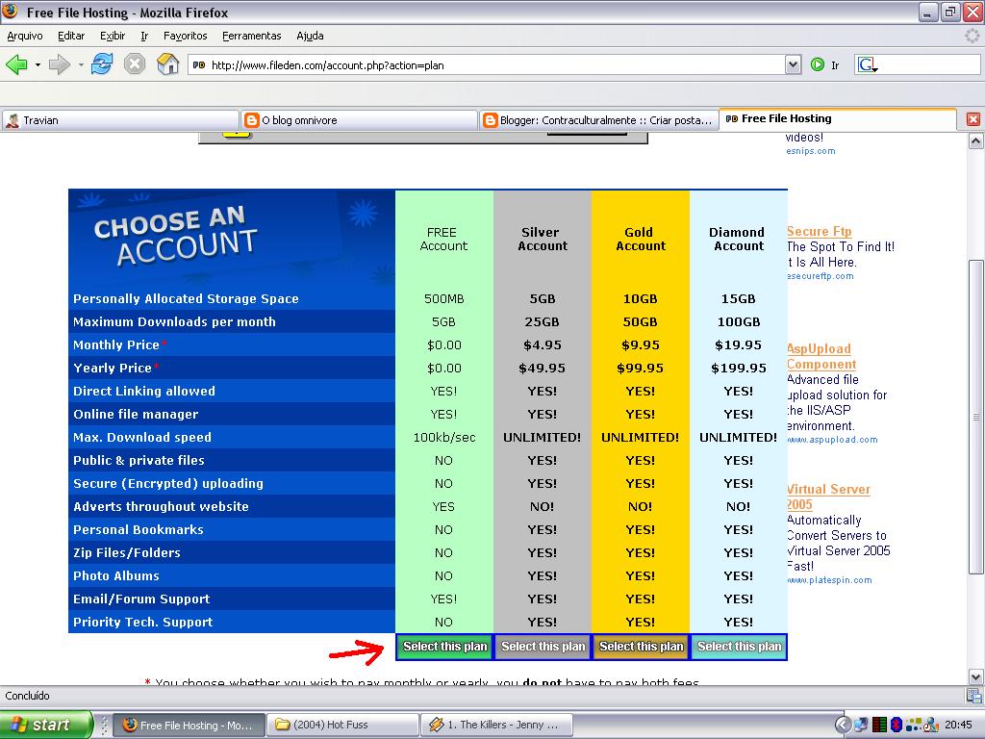
Task: Click the 100kb/sec value for FREE Account
Action: tap(444, 438)
